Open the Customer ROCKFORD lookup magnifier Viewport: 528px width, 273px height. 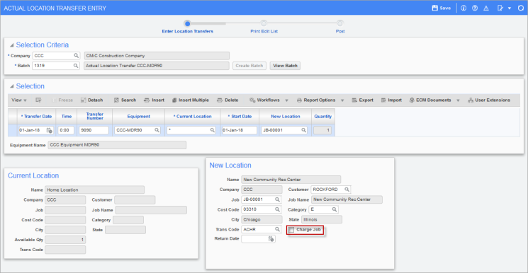347,190
